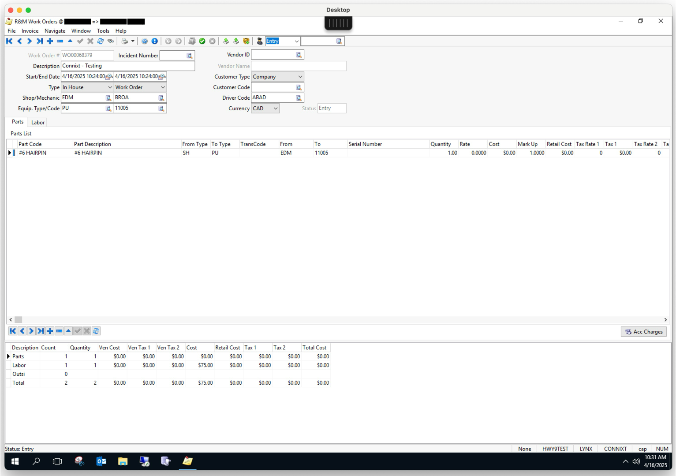Open the Vendor ID lookup
This screenshot has width=676, height=476.
(x=299, y=54)
